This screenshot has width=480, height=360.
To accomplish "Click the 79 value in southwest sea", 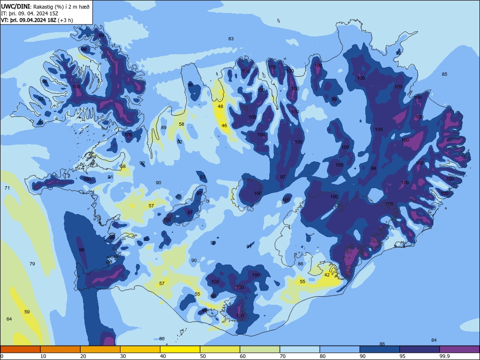I will pos(32,264).
